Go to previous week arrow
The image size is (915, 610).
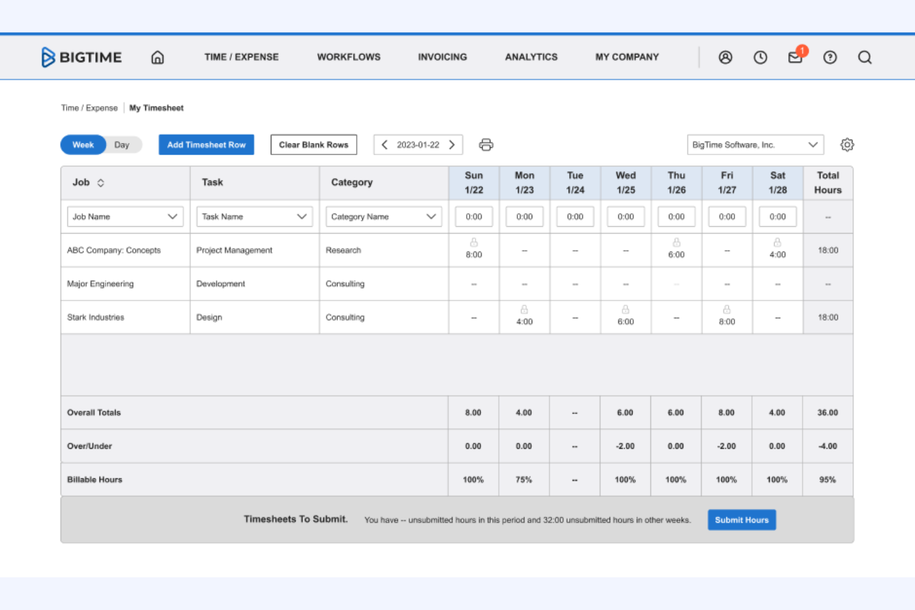coord(385,145)
